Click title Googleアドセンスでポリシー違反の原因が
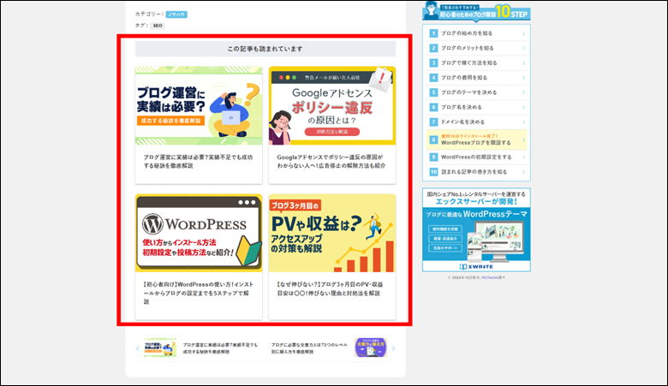Image resolution: width=668 pixels, height=386 pixels. [x=331, y=161]
